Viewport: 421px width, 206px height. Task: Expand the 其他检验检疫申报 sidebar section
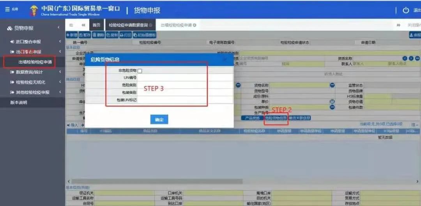[32, 92]
